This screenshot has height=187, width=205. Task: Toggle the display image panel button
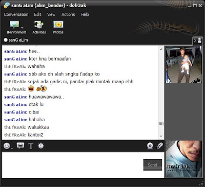(x=197, y=41)
